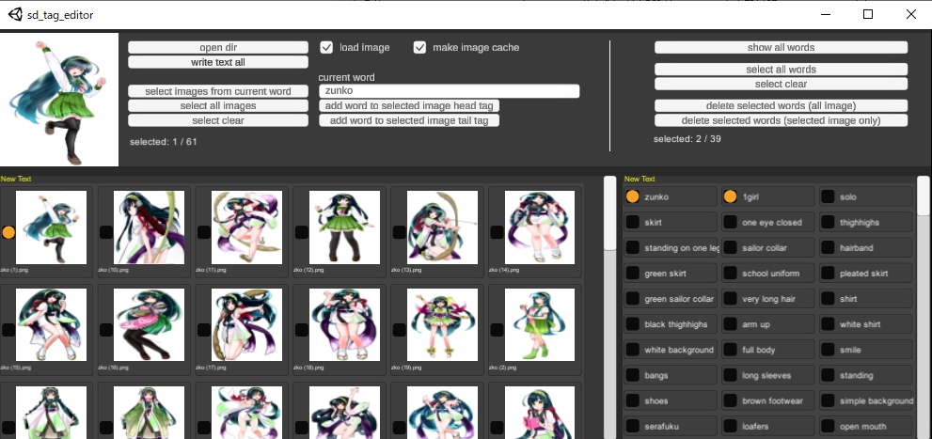Click add word to selected image head tag
Screen dimensions: 932x439
tap(409, 105)
